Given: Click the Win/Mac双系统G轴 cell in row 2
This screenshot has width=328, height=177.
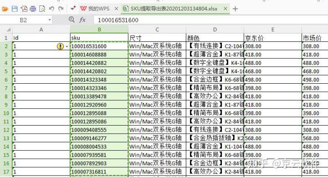Looking at the screenshot, I should pos(157,46).
